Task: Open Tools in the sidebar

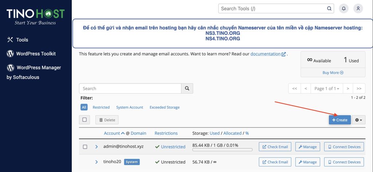Action: 17,40
